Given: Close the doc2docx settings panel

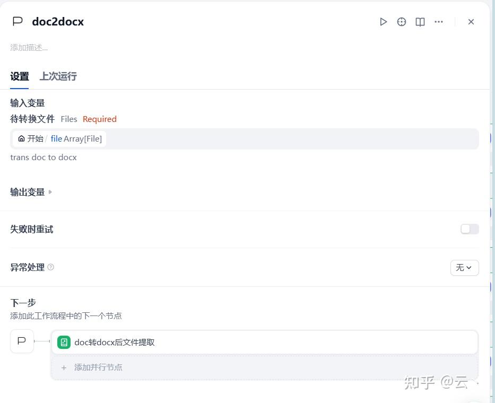Looking at the screenshot, I should [x=471, y=22].
